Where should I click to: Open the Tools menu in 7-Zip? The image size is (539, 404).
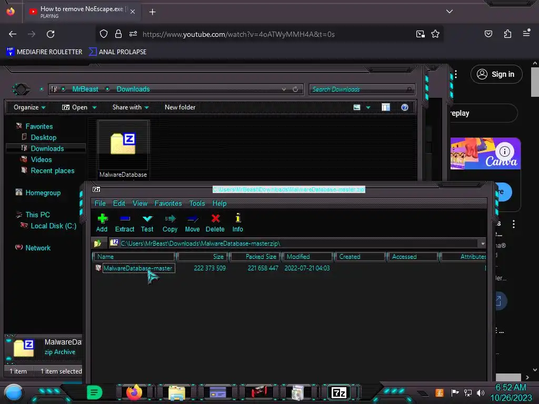pyautogui.click(x=197, y=203)
